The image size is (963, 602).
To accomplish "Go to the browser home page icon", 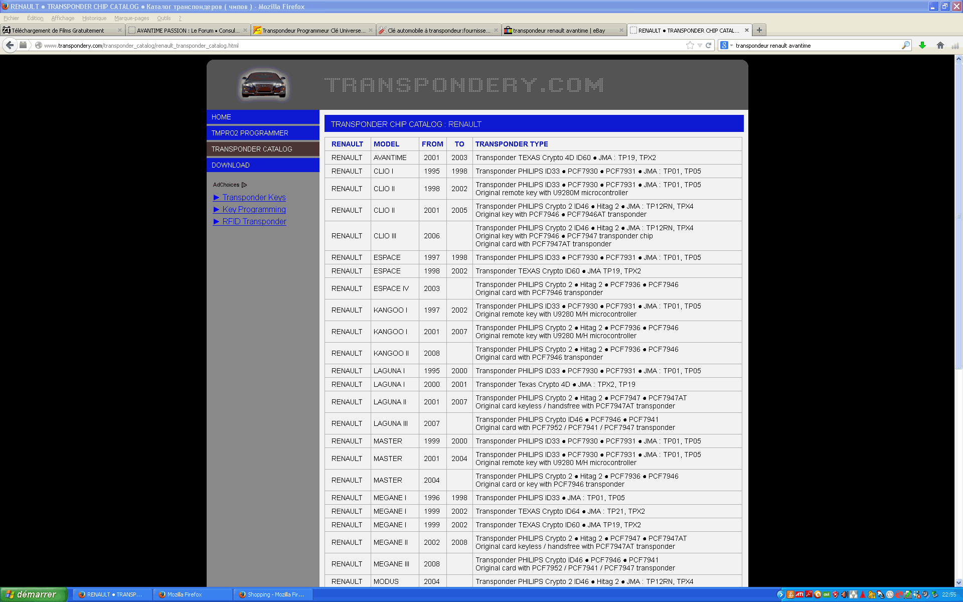I will coord(940,45).
